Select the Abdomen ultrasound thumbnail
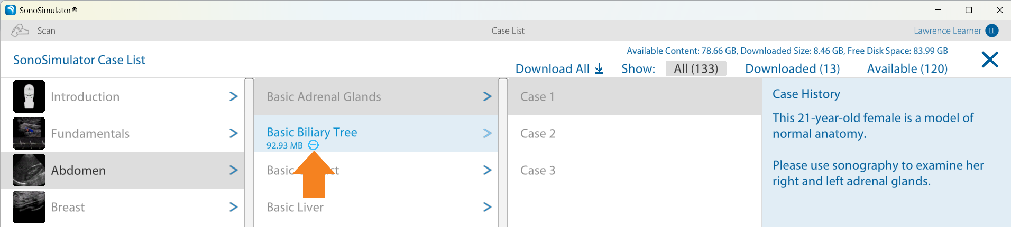This screenshot has width=1011, height=227. (x=29, y=170)
